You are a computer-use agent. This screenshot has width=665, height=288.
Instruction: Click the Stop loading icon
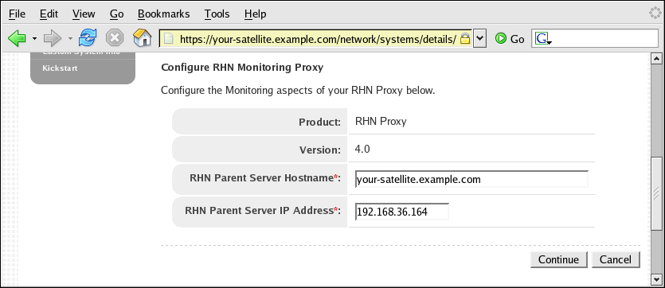click(x=115, y=38)
